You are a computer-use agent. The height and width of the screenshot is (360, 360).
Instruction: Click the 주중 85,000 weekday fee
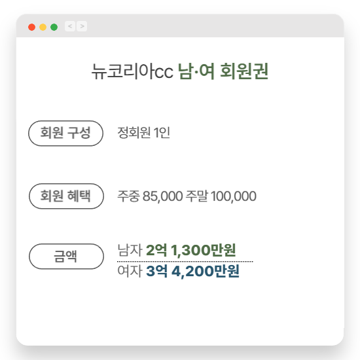(150, 196)
